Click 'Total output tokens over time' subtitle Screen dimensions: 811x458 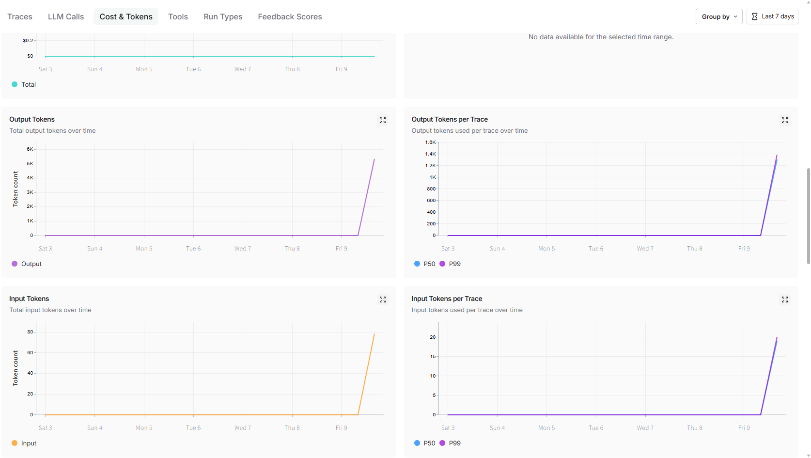pyautogui.click(x=52, y=130)
